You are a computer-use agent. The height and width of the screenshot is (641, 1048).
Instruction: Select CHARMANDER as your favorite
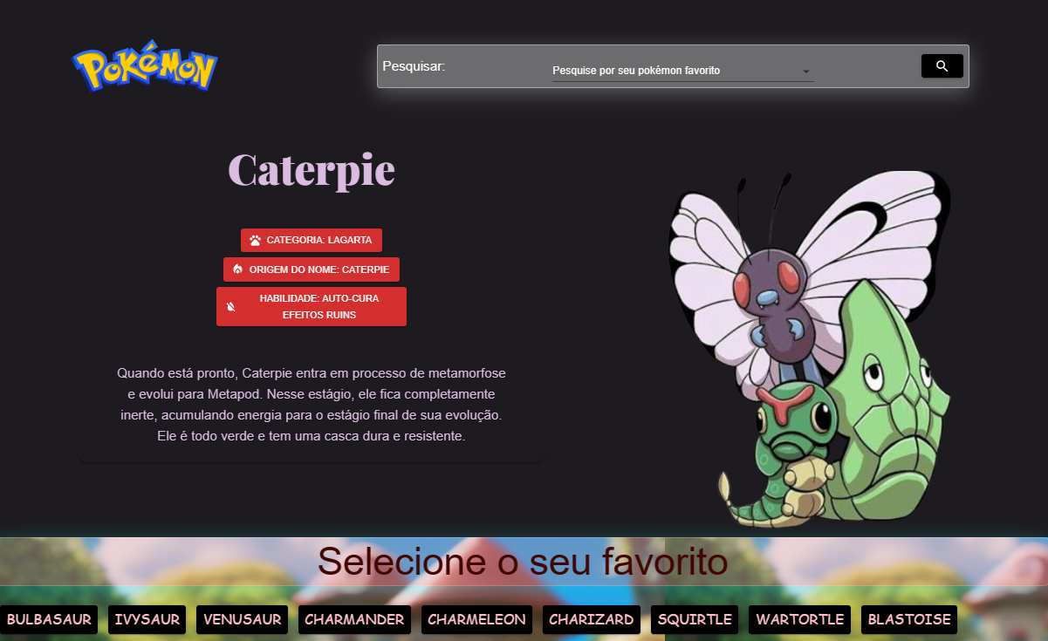(x=354, y=619)
